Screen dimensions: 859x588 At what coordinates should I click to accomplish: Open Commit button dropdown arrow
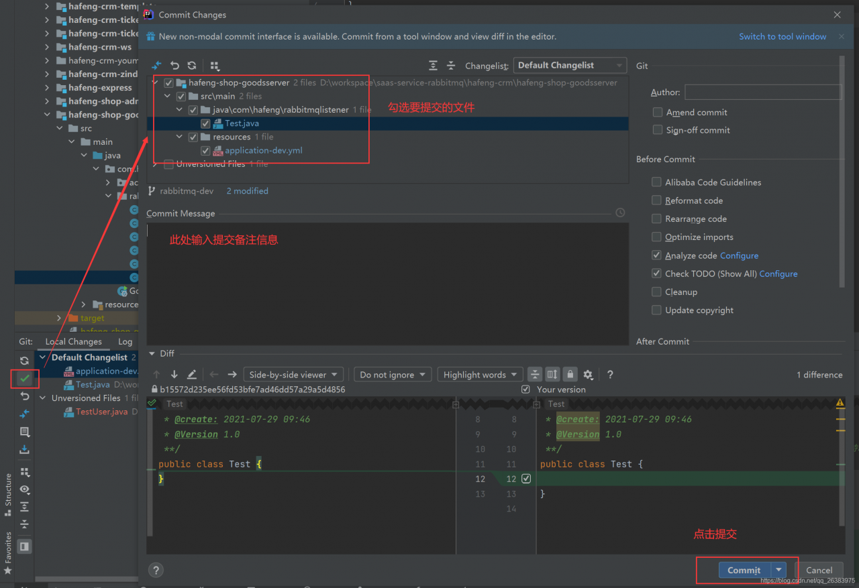778,570
